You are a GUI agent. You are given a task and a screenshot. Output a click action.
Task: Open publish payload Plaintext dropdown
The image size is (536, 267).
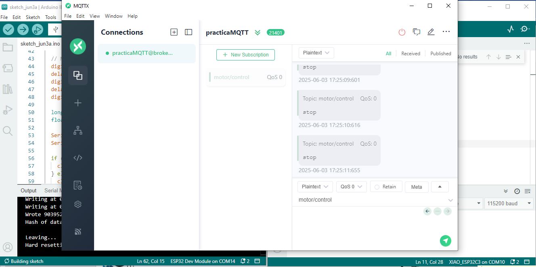pos(315,187)
